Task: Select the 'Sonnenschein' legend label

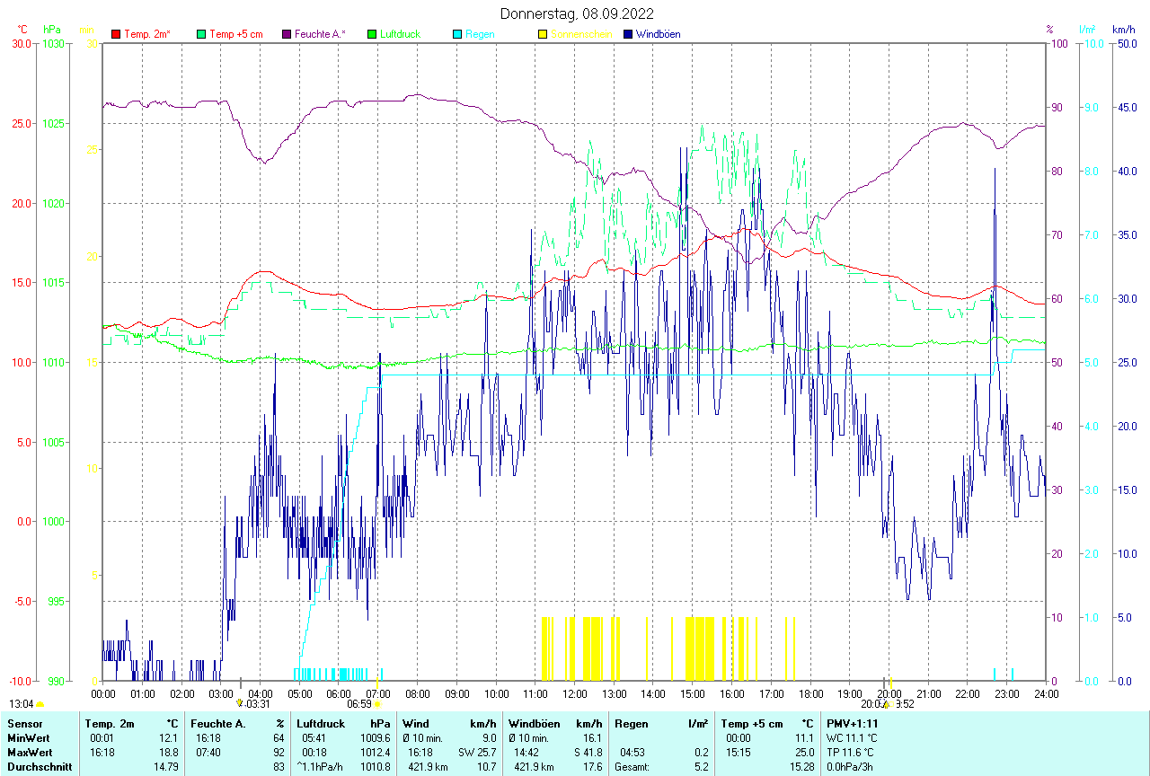Action: coord(581,34)
